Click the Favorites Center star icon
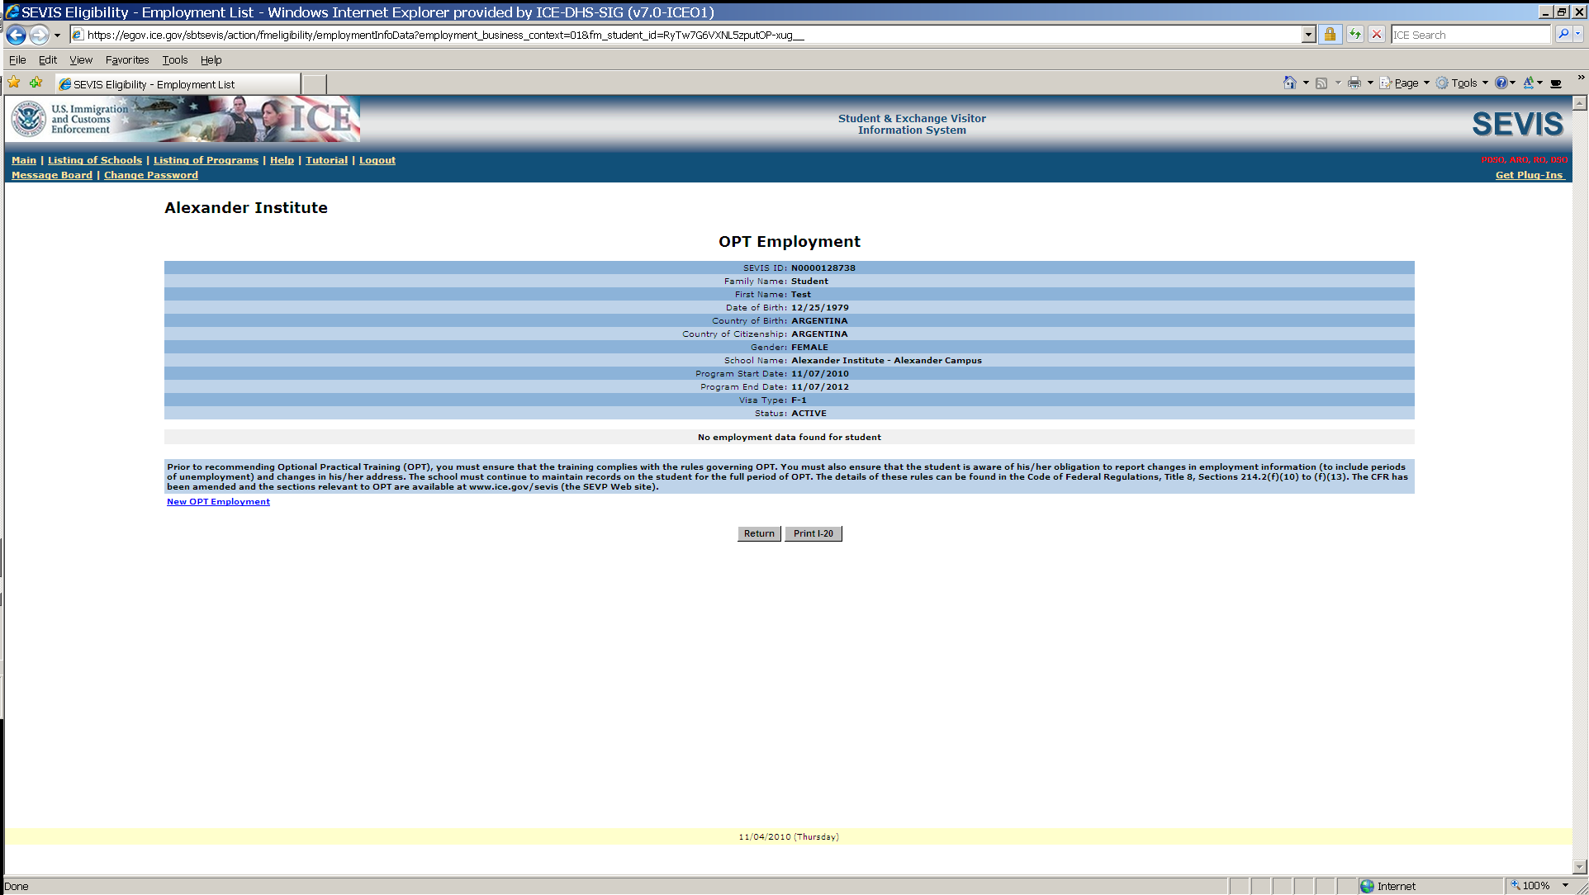Image resolution: width=1589 pixels, height=895 pixels. coord(14,83)
